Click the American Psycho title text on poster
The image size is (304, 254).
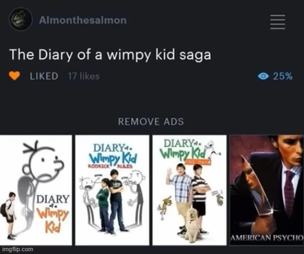267,237
